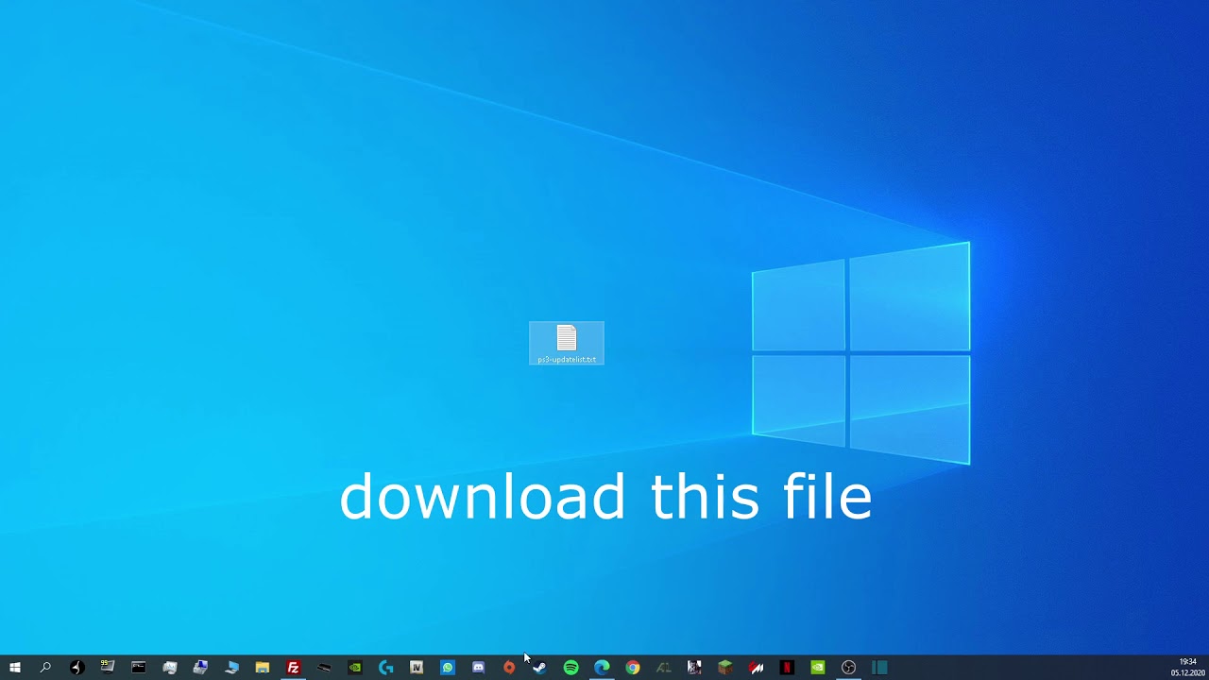
Task: Open the monitor icon labeled 95
Action: (108, 668)
